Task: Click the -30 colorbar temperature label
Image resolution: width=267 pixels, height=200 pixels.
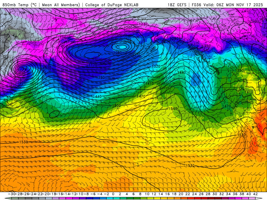Action: (x=12, y=194)
